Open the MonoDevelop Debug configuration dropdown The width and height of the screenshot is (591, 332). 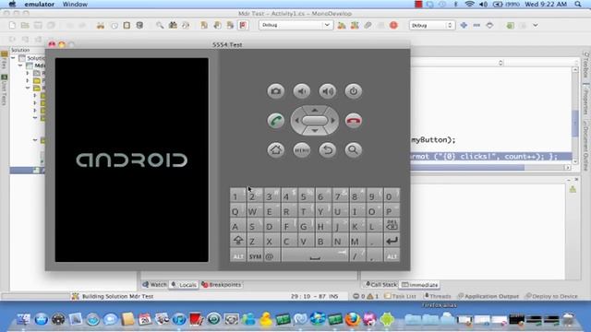tap(295, 25)
